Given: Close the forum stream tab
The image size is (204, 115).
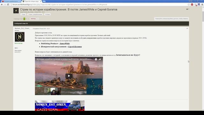Looking at the screenshot, I should 40,1.
